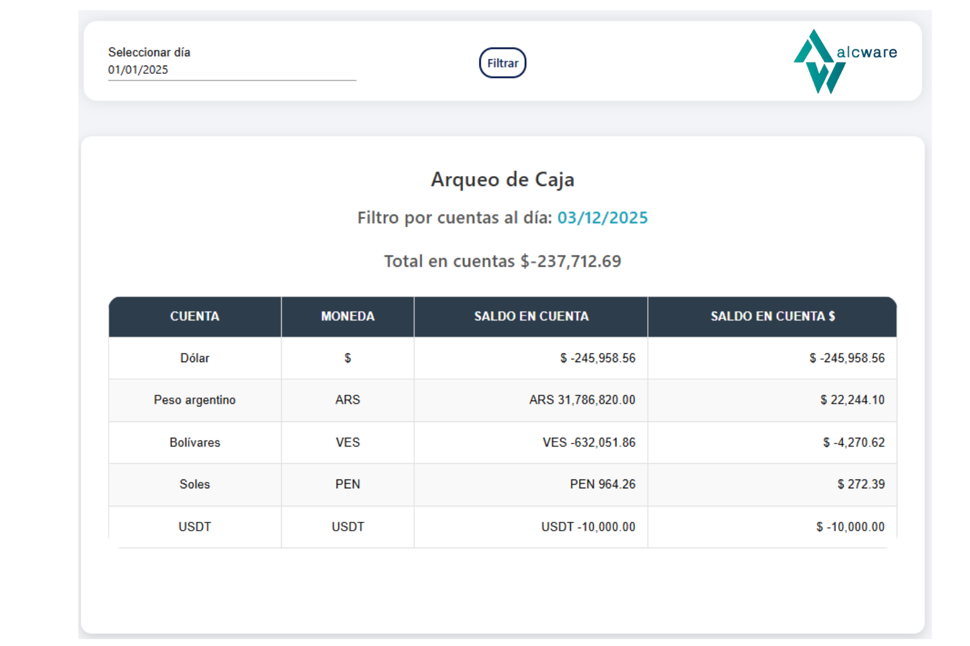Select the Soles account row

[x=195, y=484]
